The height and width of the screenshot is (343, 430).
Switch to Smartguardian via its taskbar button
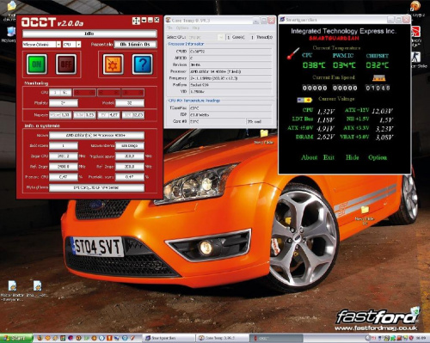(x=169, y=338)
